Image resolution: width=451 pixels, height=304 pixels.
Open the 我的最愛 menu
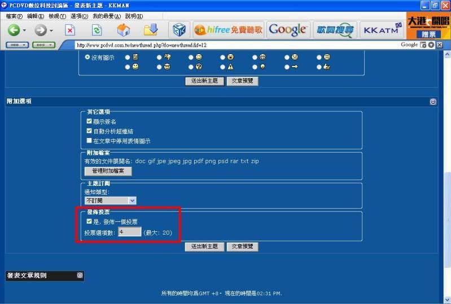[107, 16]
